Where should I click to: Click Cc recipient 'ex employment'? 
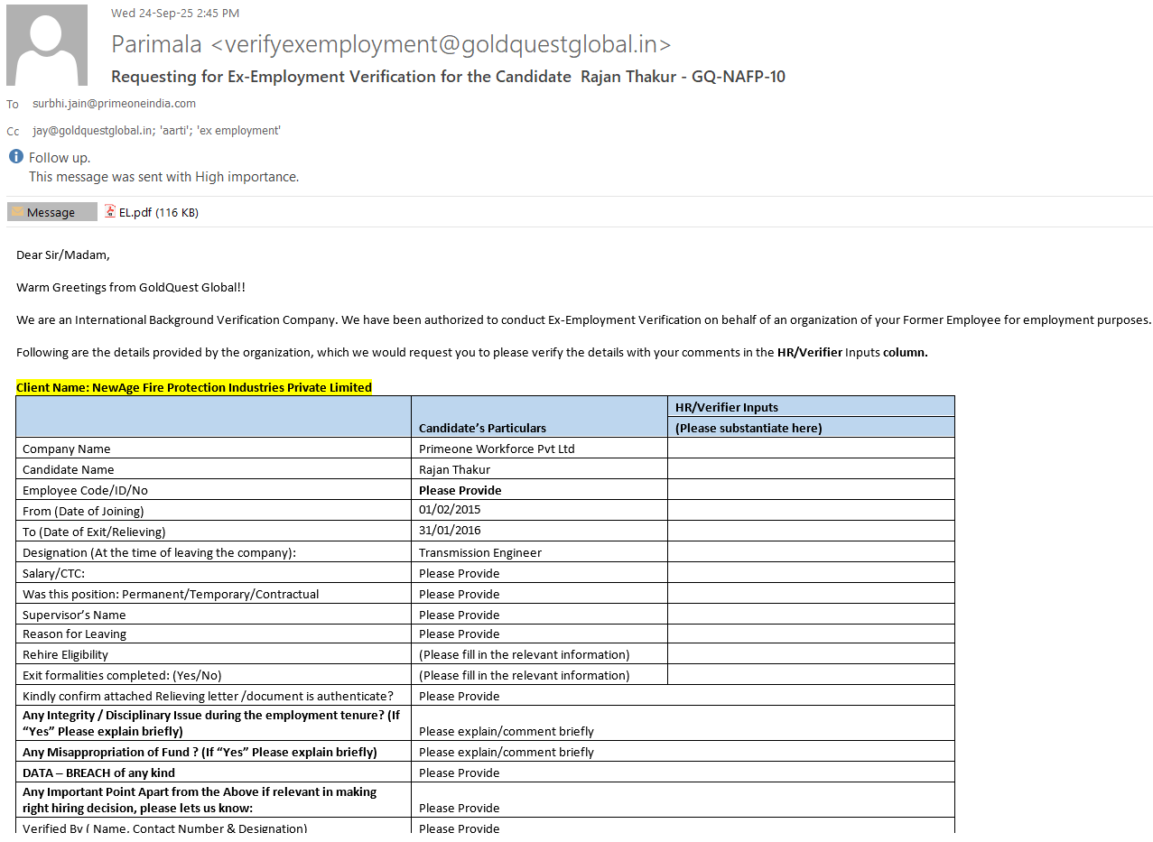pos(238,131)
